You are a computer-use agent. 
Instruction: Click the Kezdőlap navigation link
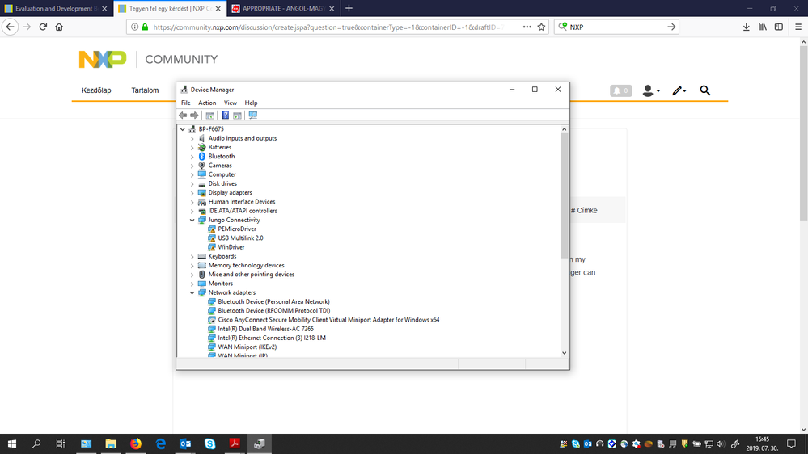pos(96,90)
